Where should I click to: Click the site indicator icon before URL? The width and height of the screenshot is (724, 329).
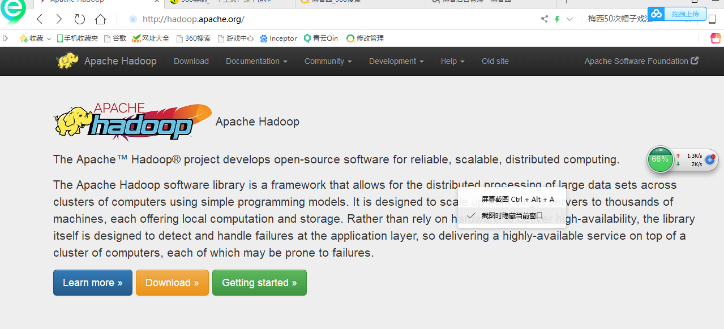tap(133, 19)
